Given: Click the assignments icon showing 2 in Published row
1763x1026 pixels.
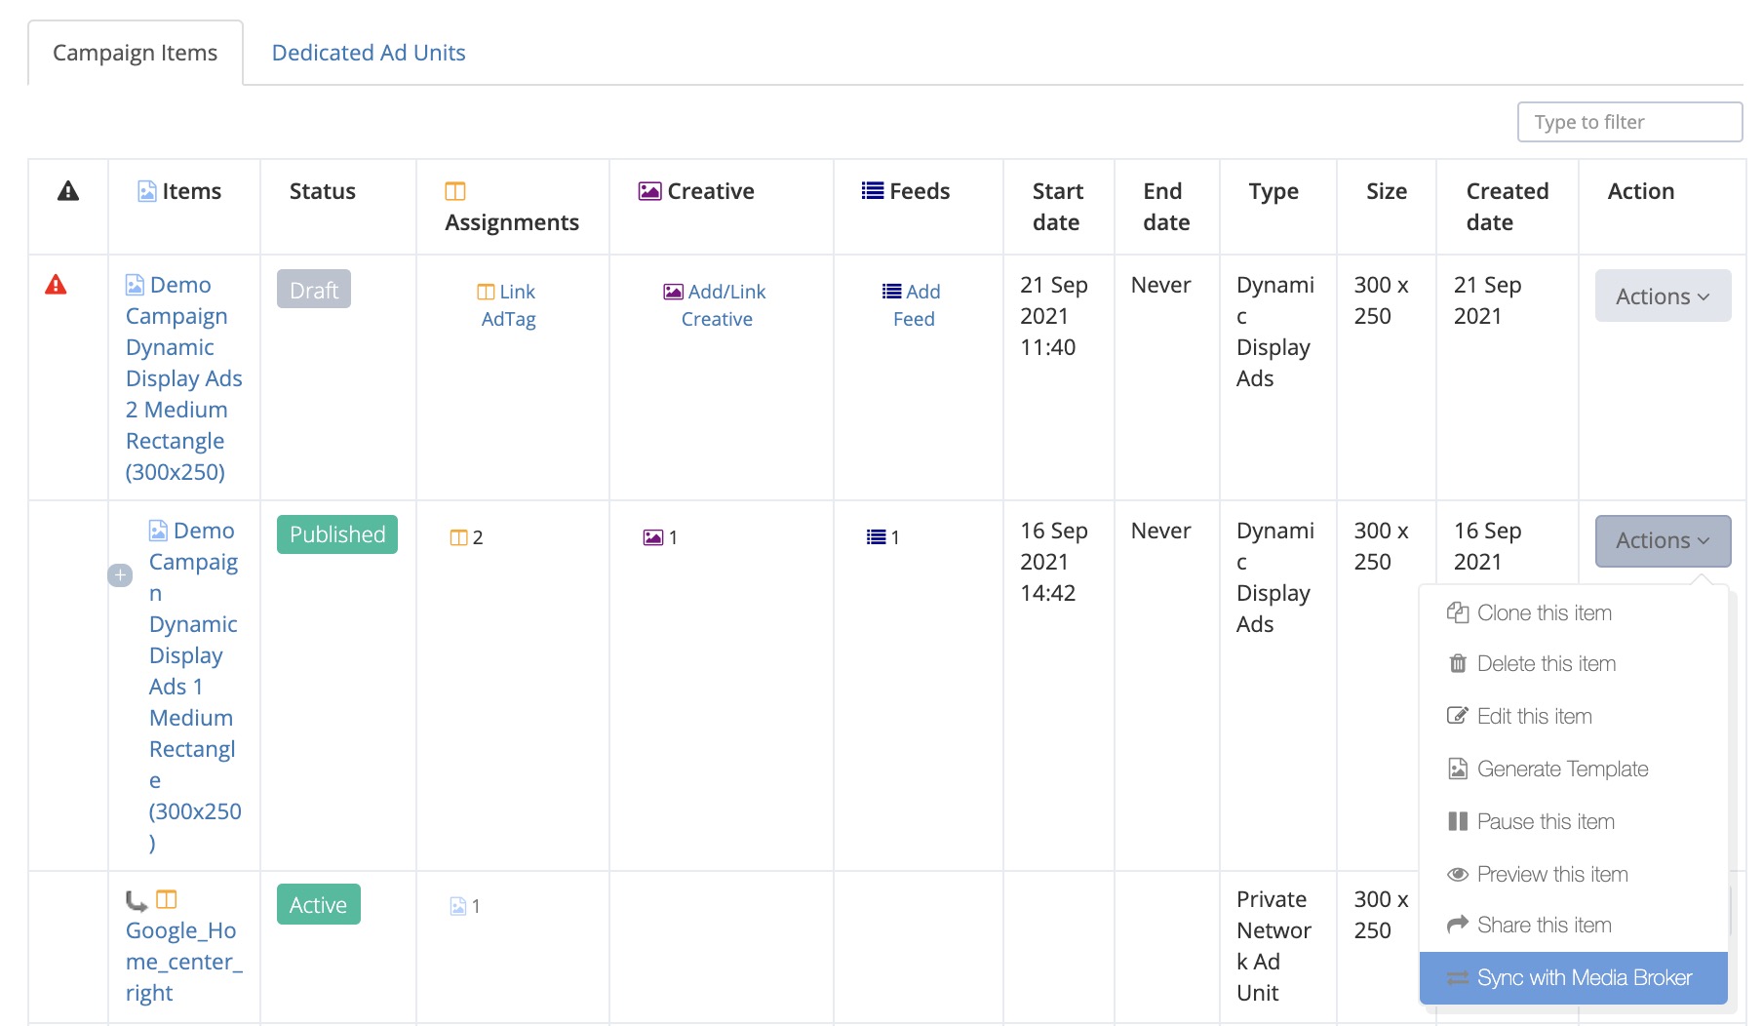Looking at the screenshot, I should pyautogui.click(x=458, y=537).
